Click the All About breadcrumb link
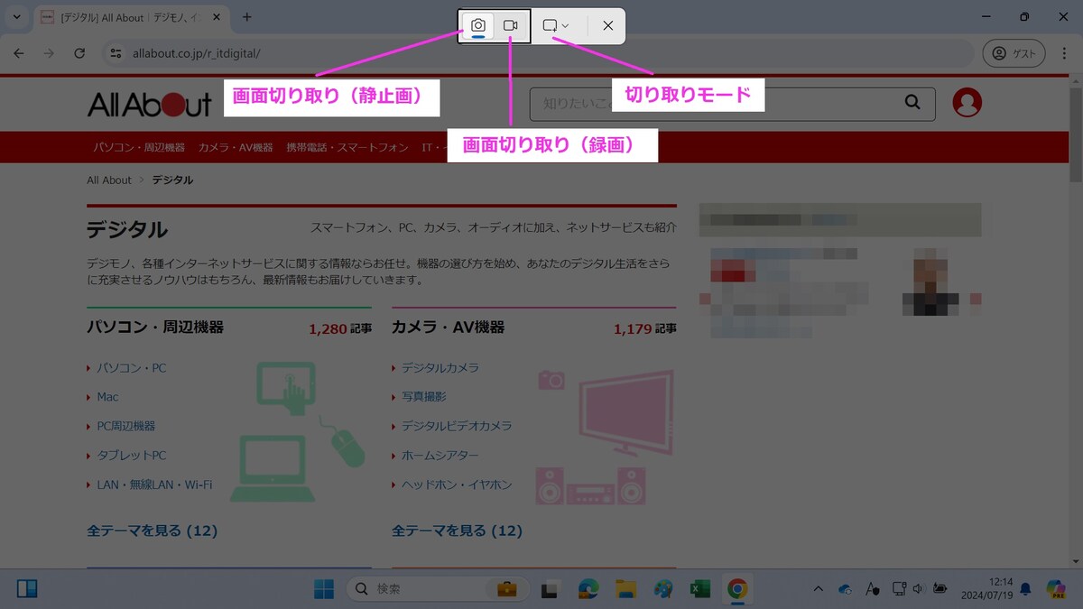Screen dimensions: 1083x609 tap(109, 180)
